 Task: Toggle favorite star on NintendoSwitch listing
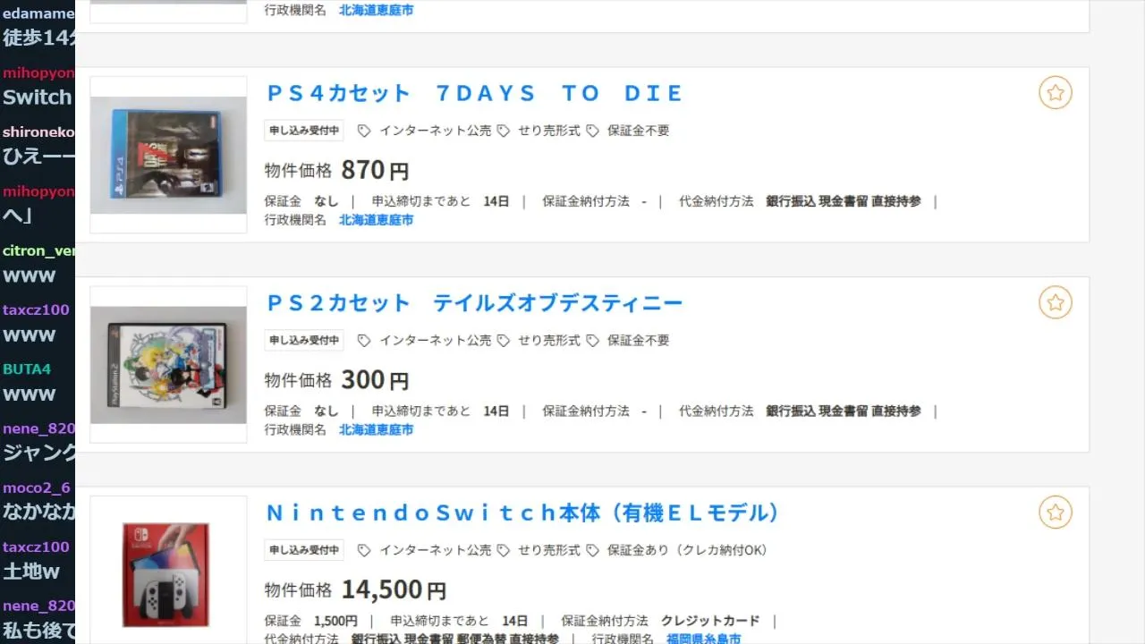[x=1056, y=513]
